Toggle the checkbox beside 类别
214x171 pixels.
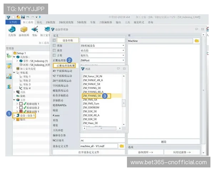54,45
